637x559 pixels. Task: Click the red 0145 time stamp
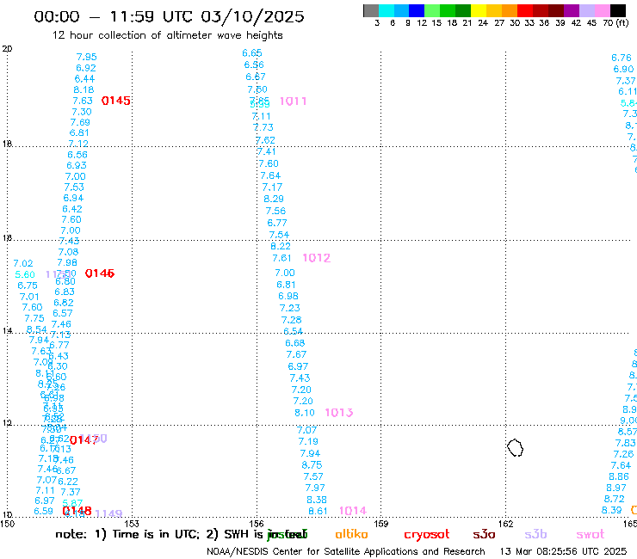click(x=116, y=101)
